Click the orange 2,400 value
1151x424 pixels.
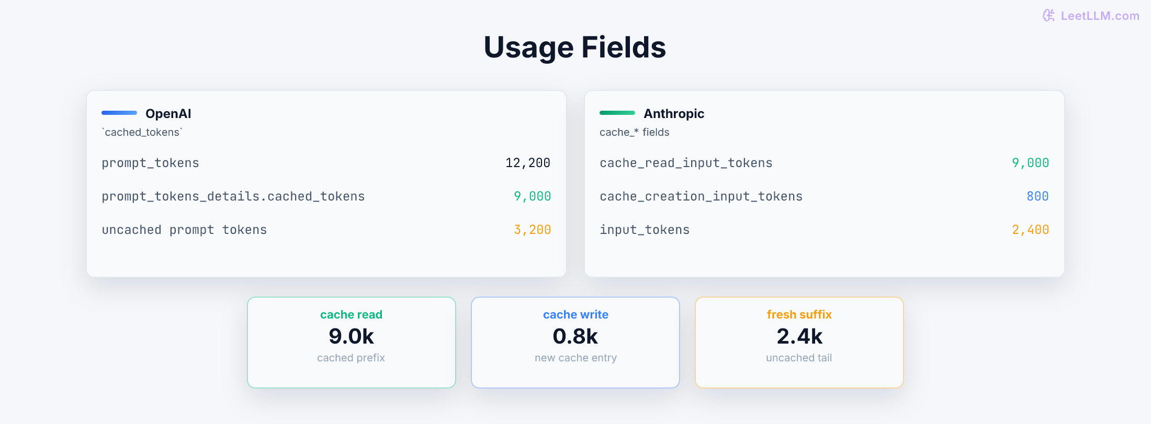pos(1030,230)
